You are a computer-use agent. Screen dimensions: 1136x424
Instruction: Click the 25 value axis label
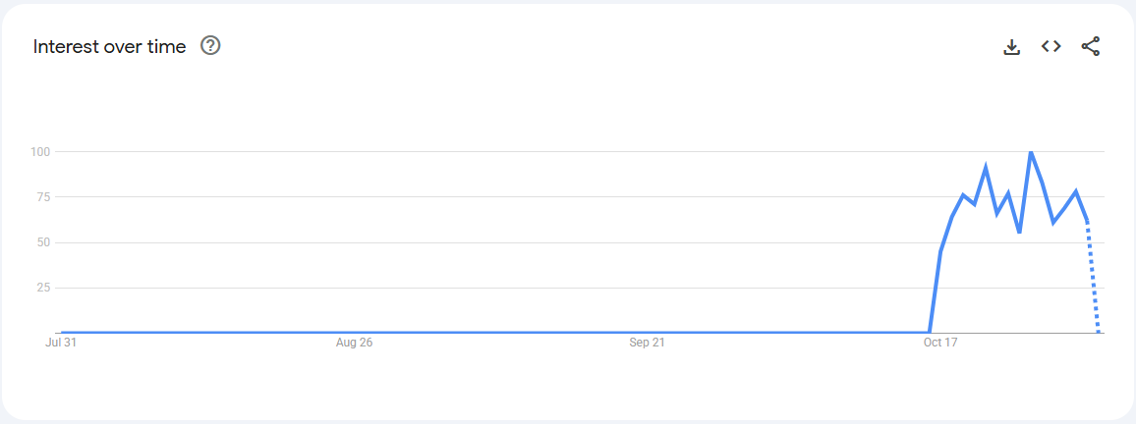coord(42,288)
